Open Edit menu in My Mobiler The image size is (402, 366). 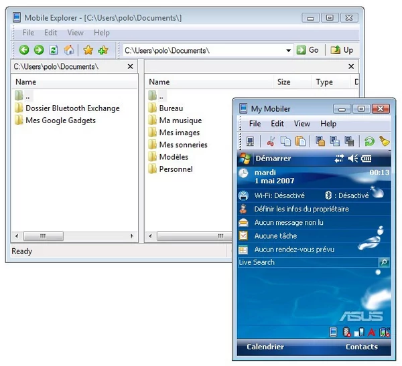tap(277, 124)
